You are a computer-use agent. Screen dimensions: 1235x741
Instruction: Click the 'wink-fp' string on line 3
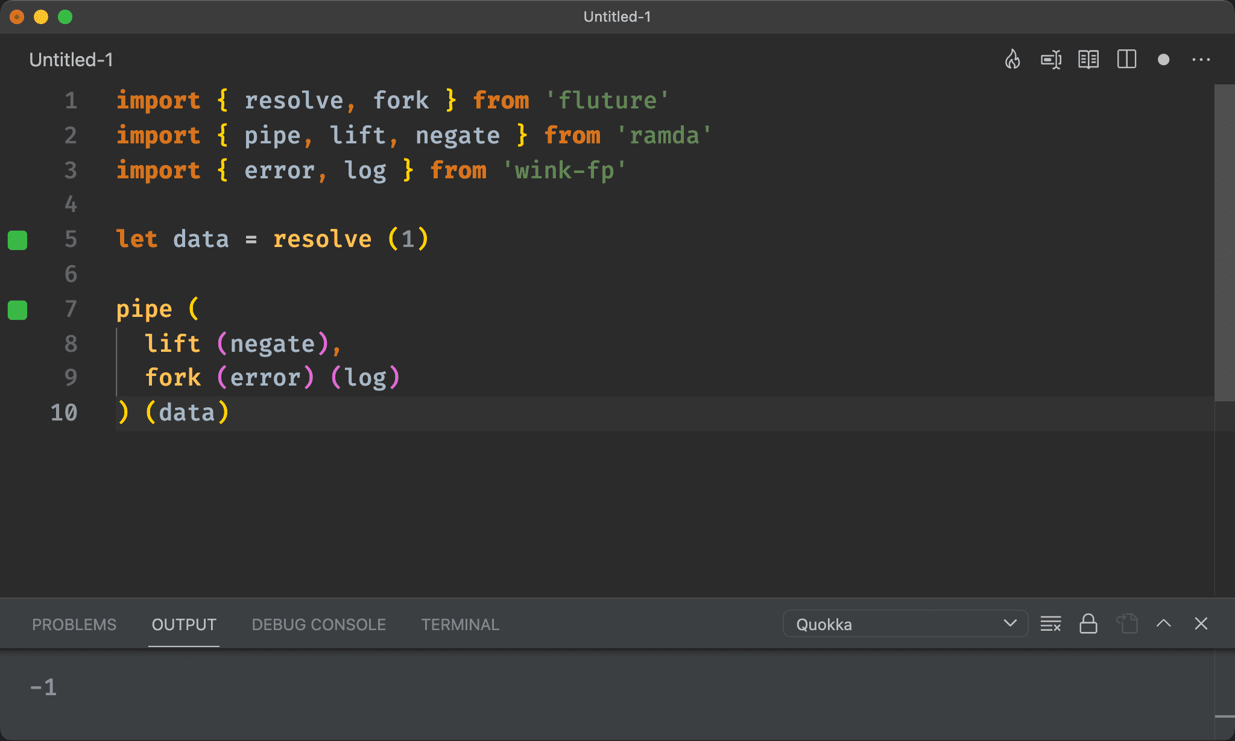[x=564, y=170]
